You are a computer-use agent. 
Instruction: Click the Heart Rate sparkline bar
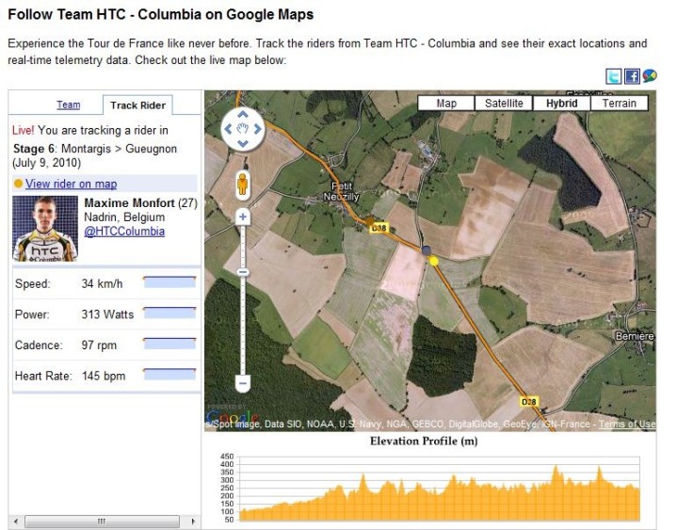(x=169, y=374)
